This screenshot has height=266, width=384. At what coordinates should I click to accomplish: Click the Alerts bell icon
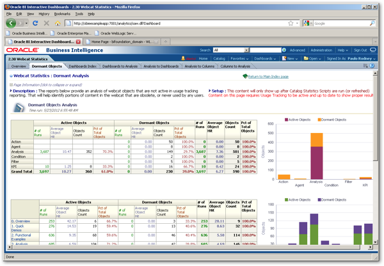click(x=183, y=58)
